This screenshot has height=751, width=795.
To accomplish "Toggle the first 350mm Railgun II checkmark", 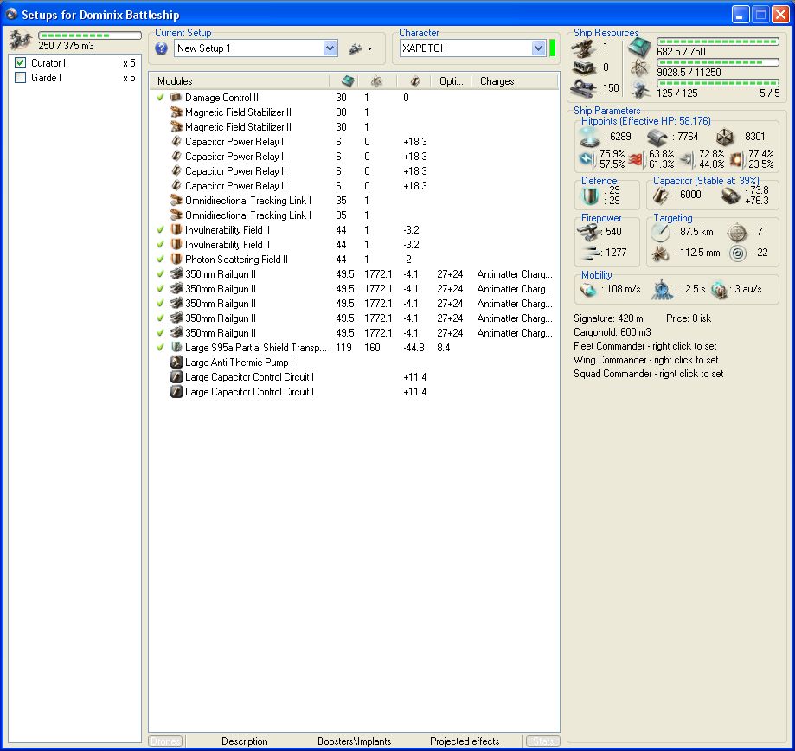I will coord(160,273).
